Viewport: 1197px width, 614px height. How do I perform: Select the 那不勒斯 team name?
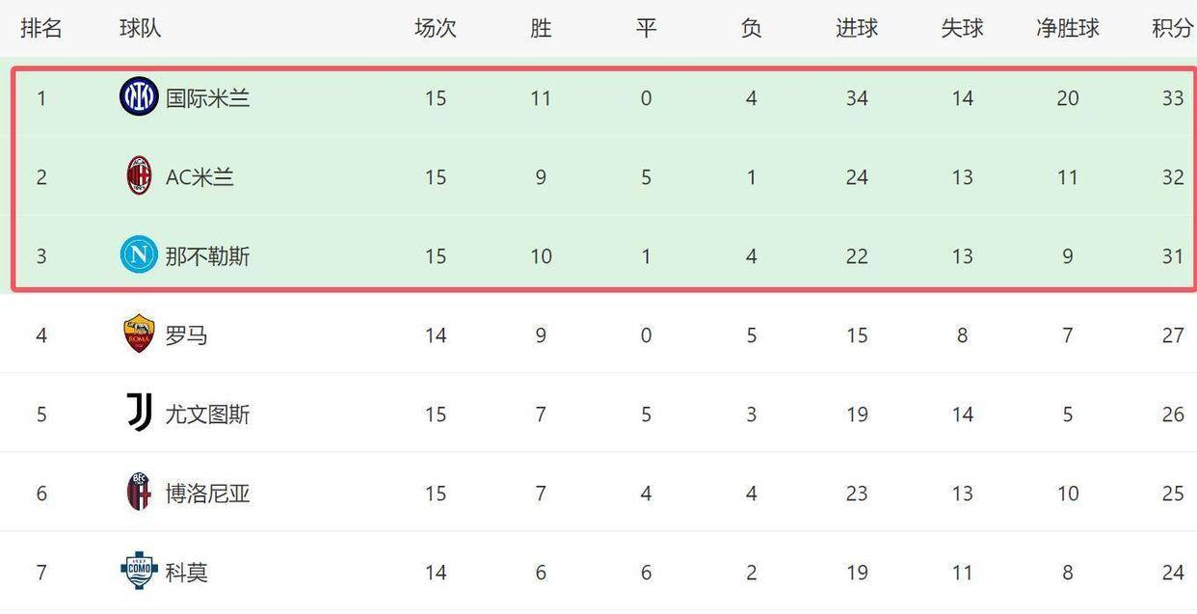[207, 256]
